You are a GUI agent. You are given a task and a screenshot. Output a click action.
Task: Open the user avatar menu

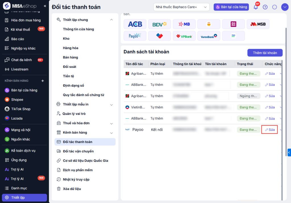(x=285, y=7)
